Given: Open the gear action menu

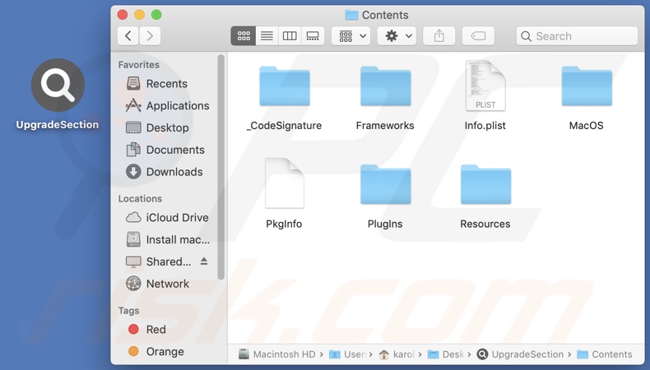Looking at the screenshot, I should pyautogui.click(x=397, y=36).
